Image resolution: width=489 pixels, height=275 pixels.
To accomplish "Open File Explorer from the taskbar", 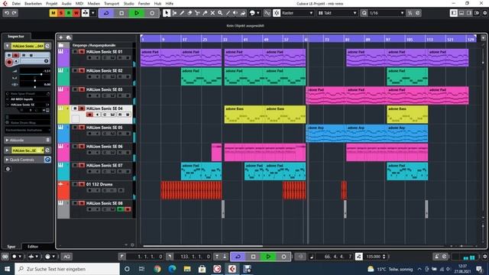I will (x=187, y=269).
